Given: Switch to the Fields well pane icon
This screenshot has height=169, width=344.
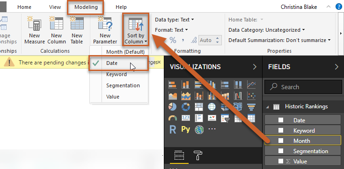Looking at the screenshot, I should (179, 155).
